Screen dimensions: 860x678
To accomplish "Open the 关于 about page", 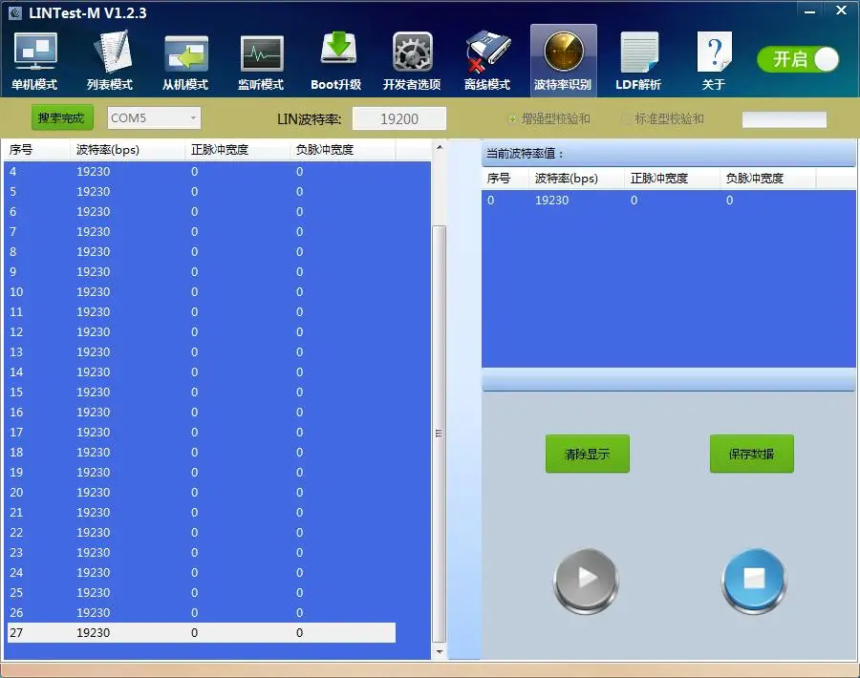I will point(714,61).
